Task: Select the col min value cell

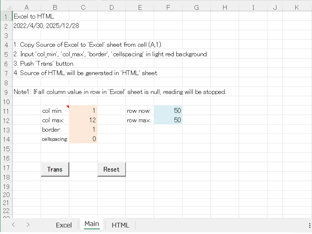Action: (x=83, y=111)
